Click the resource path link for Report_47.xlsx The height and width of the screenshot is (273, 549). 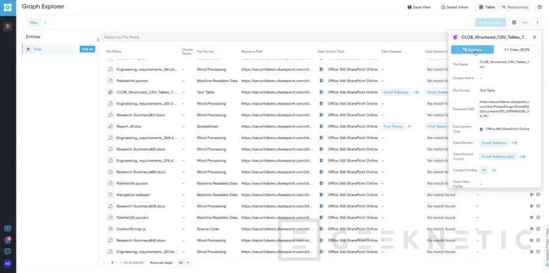277,126
